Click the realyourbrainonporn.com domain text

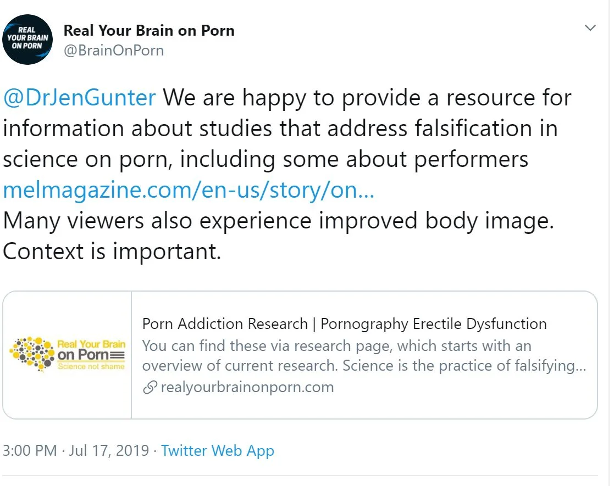pos(247,387)
